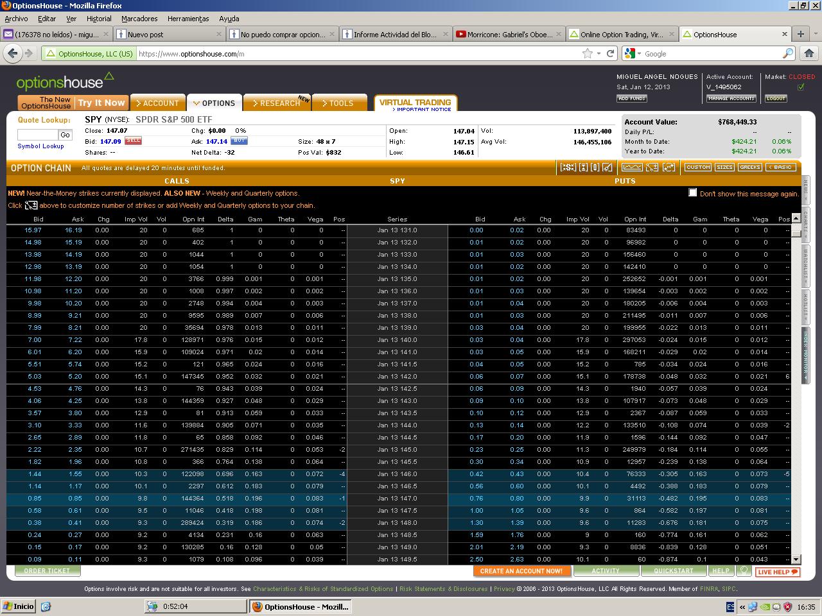Click the dollar-sign strikes icon in Option Chain toolbar

click(568, 167)
